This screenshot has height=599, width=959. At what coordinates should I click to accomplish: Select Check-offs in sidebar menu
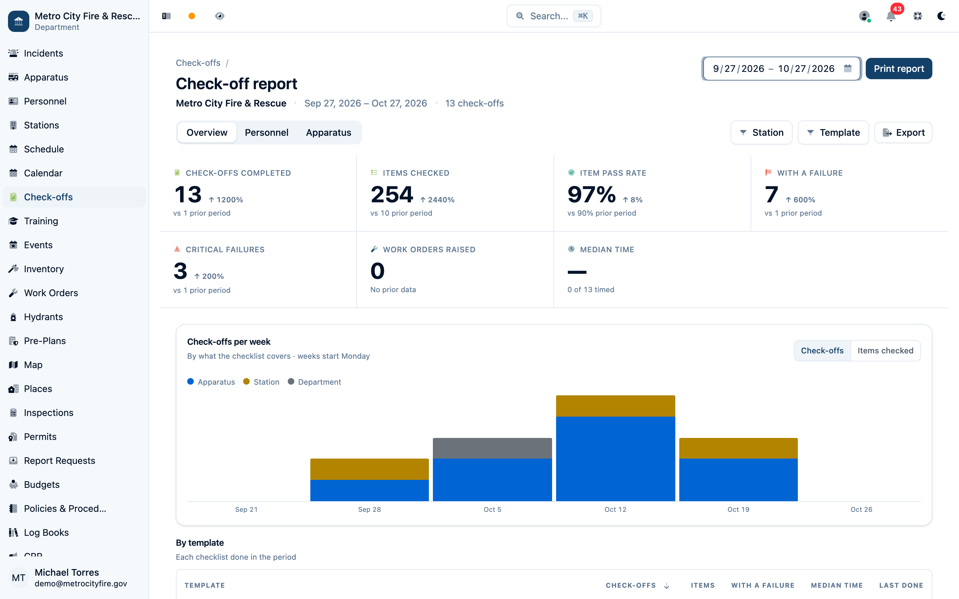(x=74, y=197)
